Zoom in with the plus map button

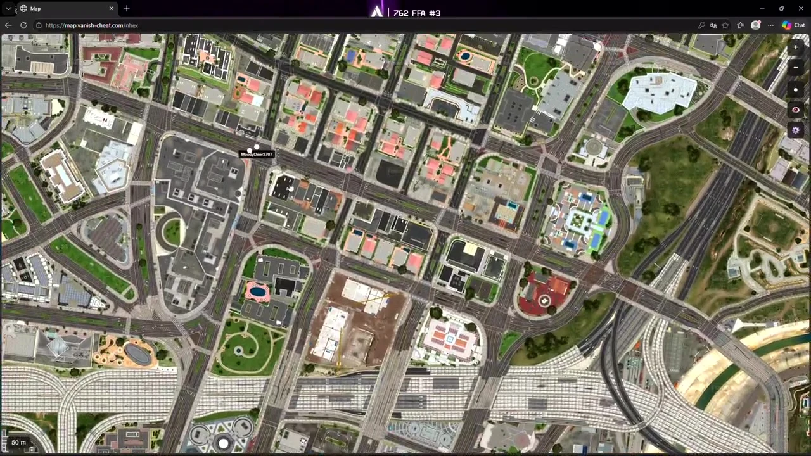(796, 47)
